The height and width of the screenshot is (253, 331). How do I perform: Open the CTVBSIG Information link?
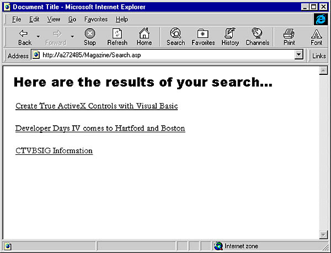54,150
